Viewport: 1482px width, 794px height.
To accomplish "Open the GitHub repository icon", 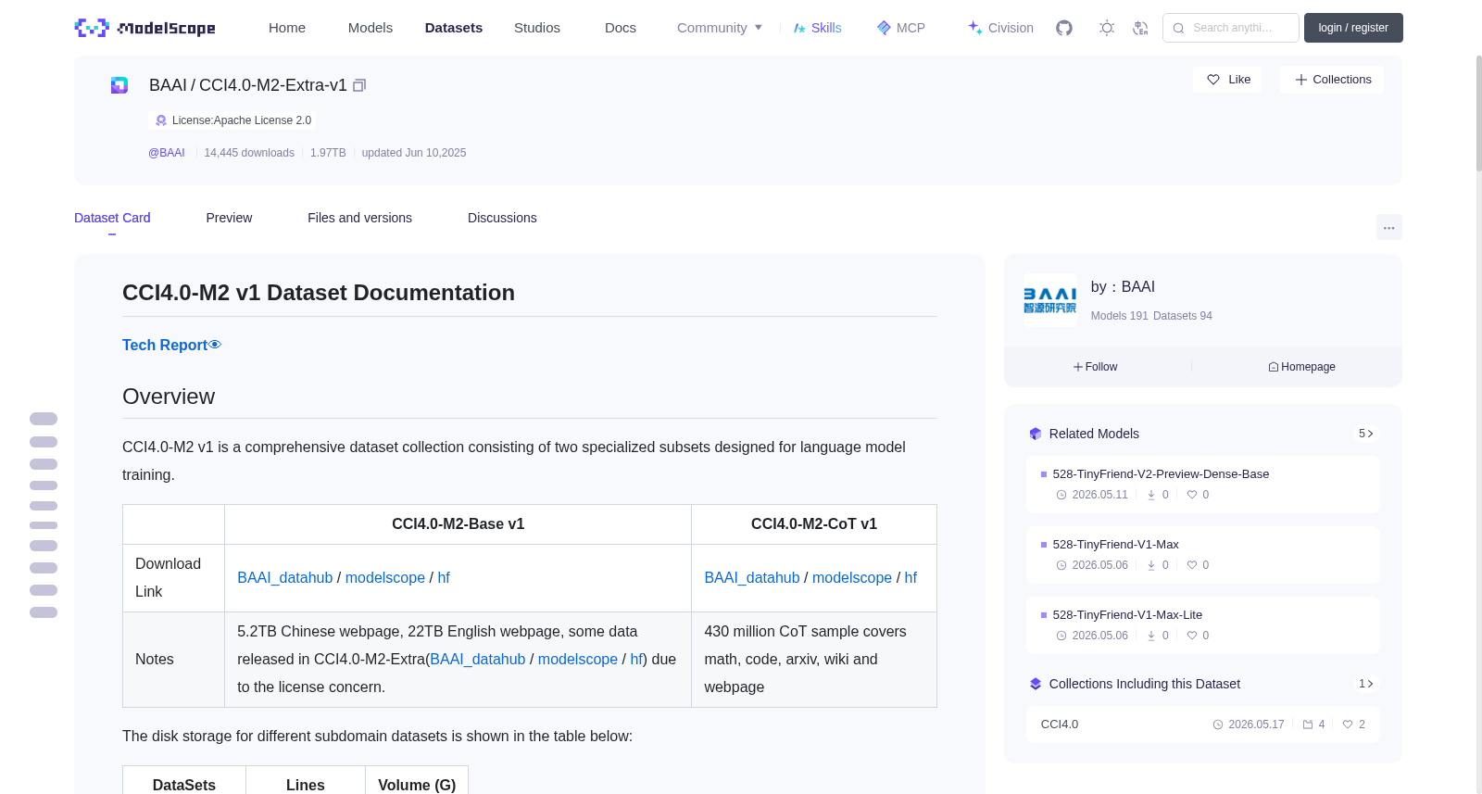I will pyautogui.click(x=1064, y=28).
